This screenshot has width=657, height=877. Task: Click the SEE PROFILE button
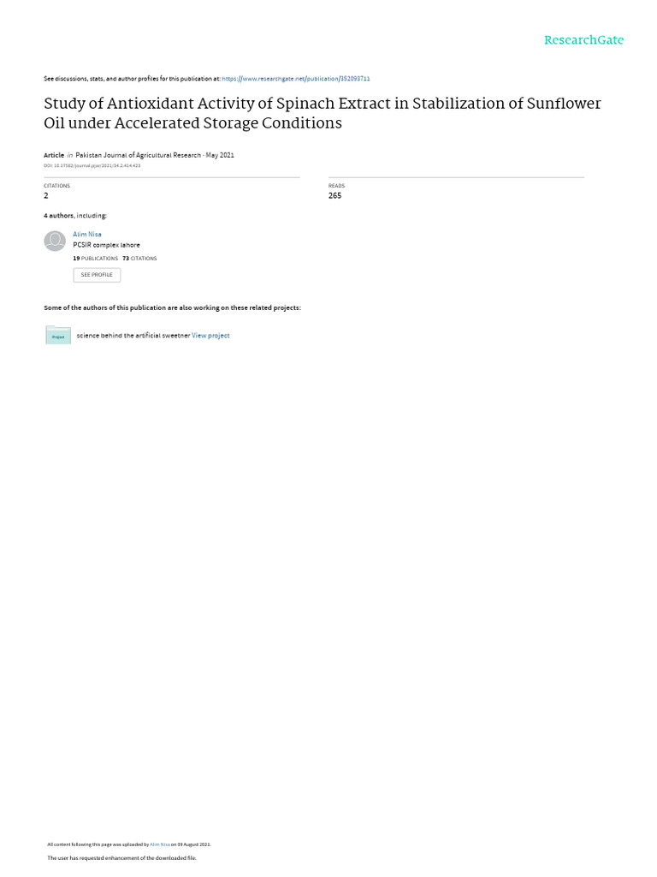(97, 275)
